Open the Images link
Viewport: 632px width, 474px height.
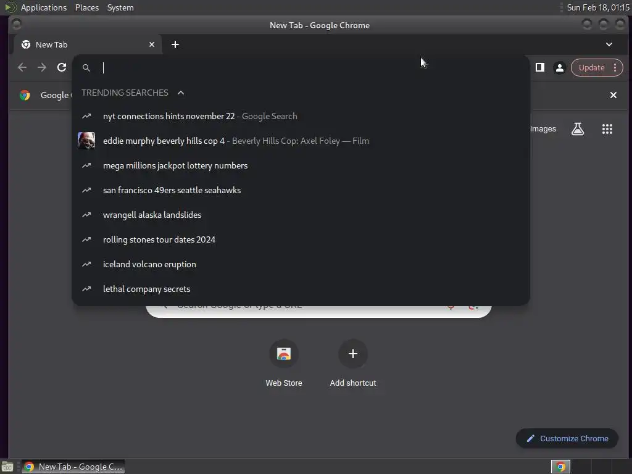pos(543,129)
